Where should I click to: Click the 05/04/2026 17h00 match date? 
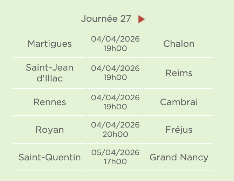115,157
